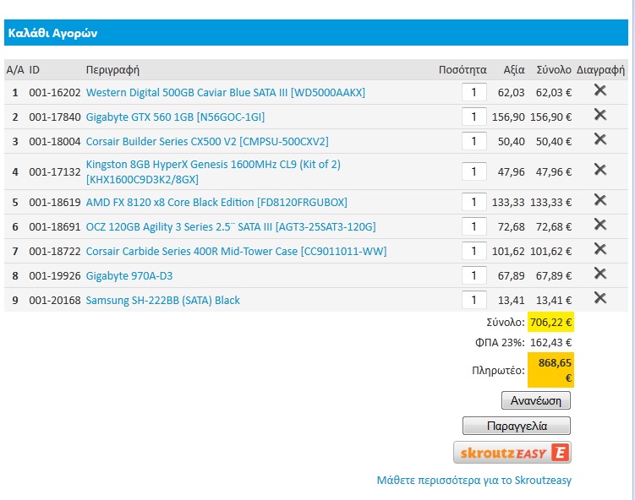The image size is (635, 500).
Task: Click the ΦΠΑ 23% label
Action: click(x=500, y=343)
